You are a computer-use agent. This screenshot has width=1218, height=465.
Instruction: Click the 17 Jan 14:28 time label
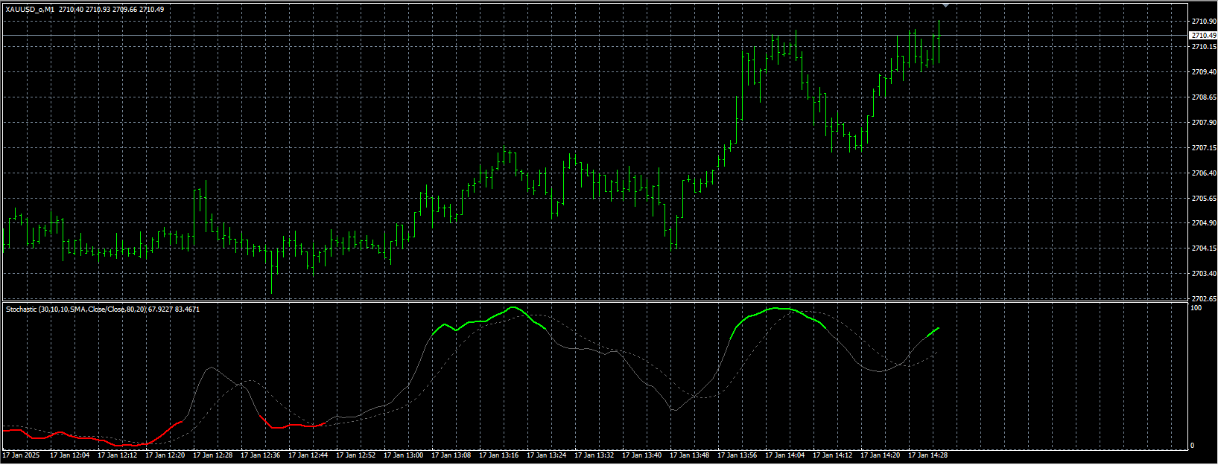pyautogui.click(x=927, y=455)
